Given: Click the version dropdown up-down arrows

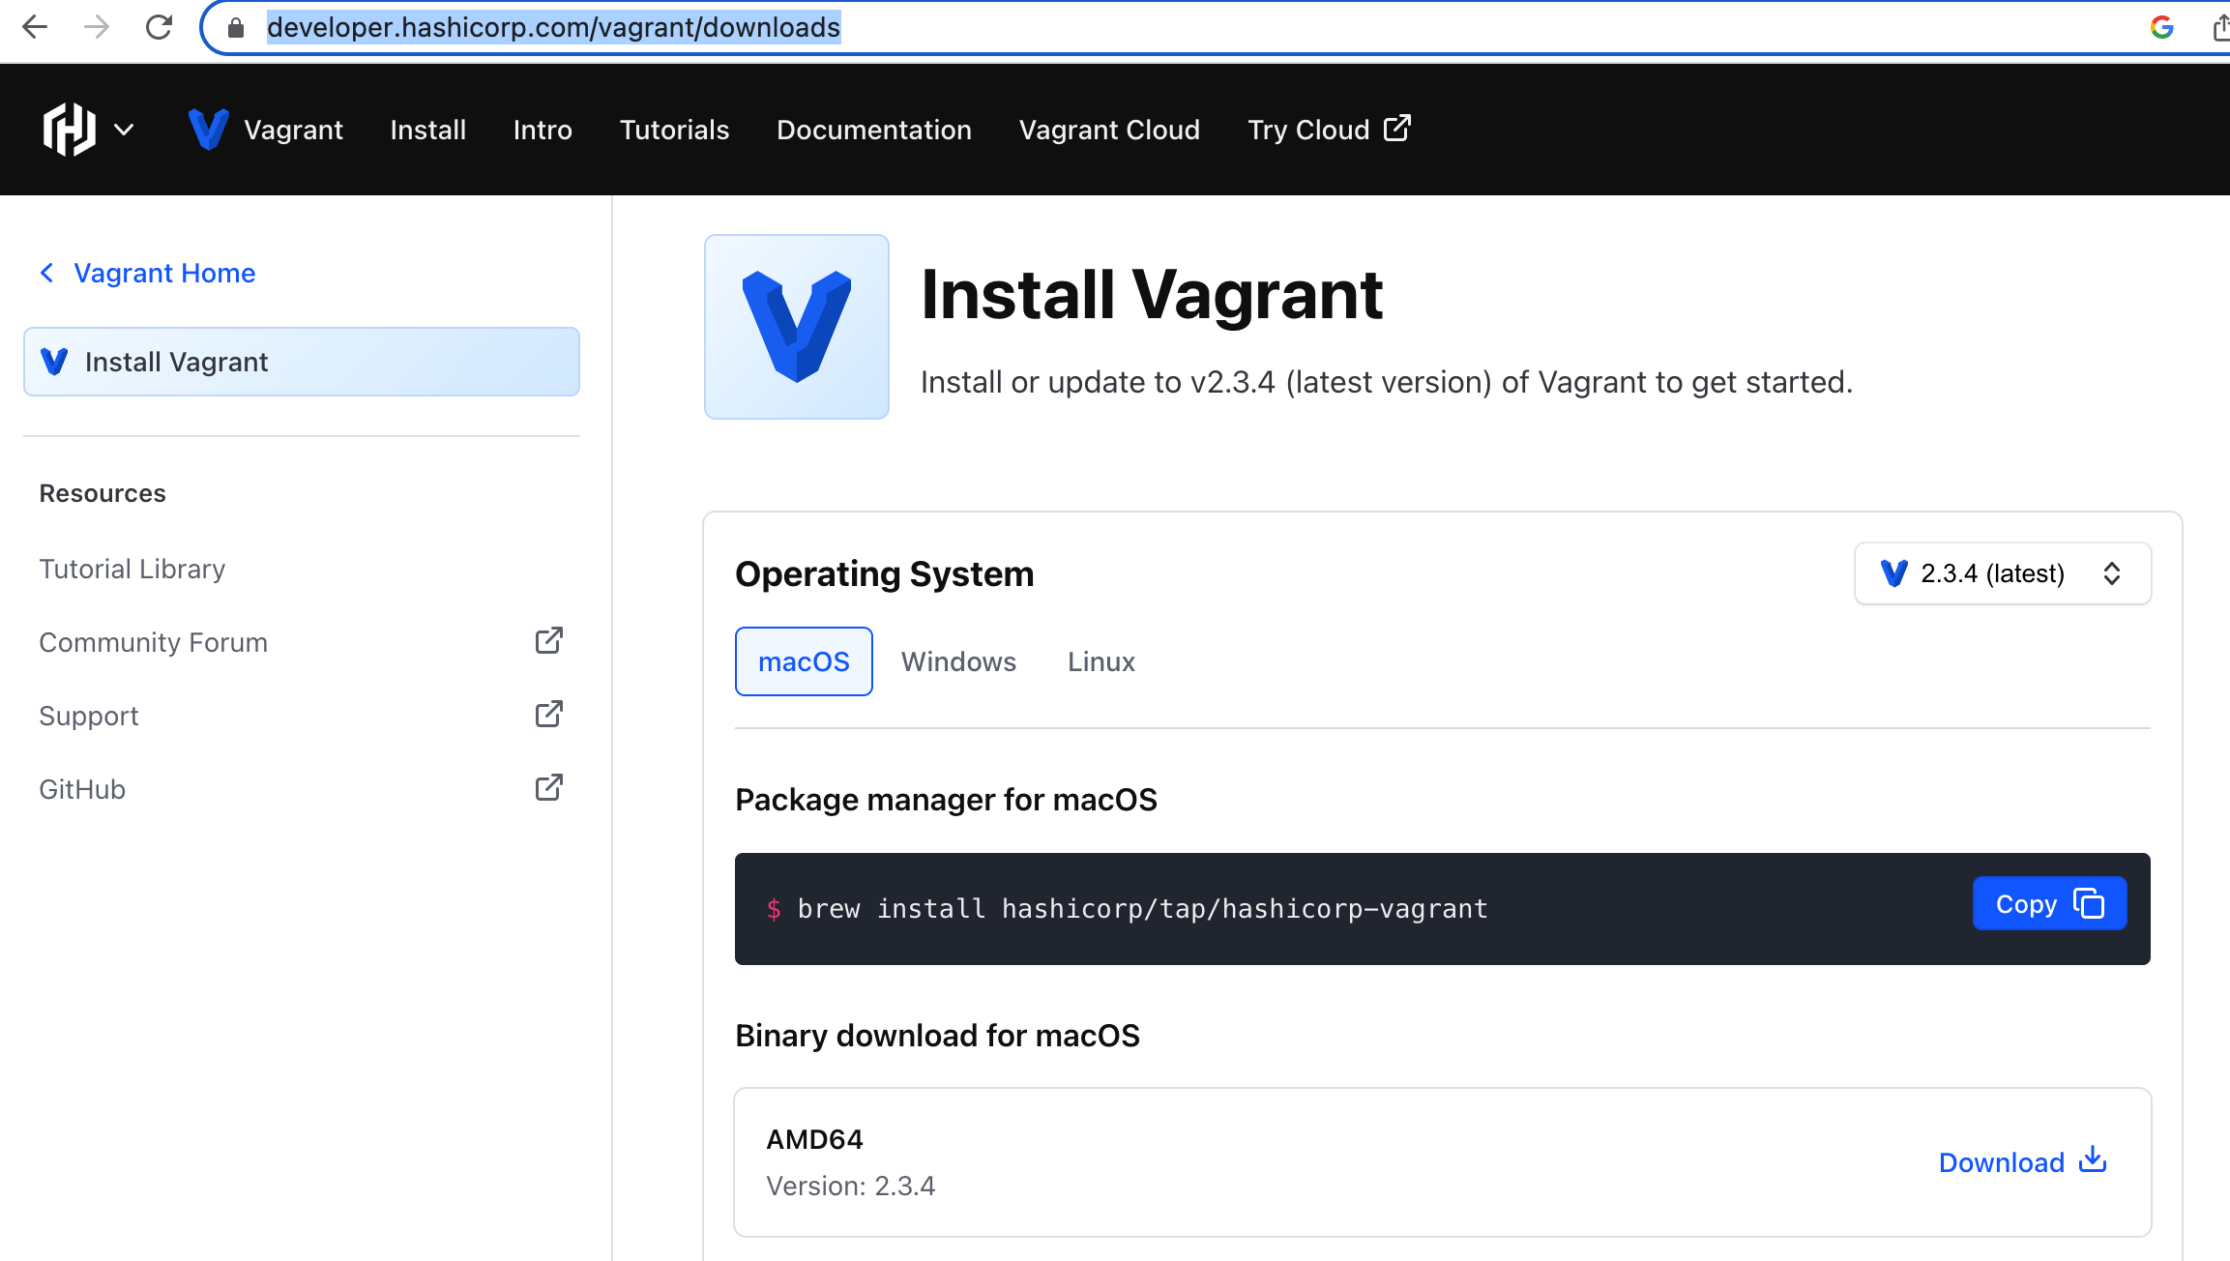Looking at the screenshot, I should pos(2112,573).
